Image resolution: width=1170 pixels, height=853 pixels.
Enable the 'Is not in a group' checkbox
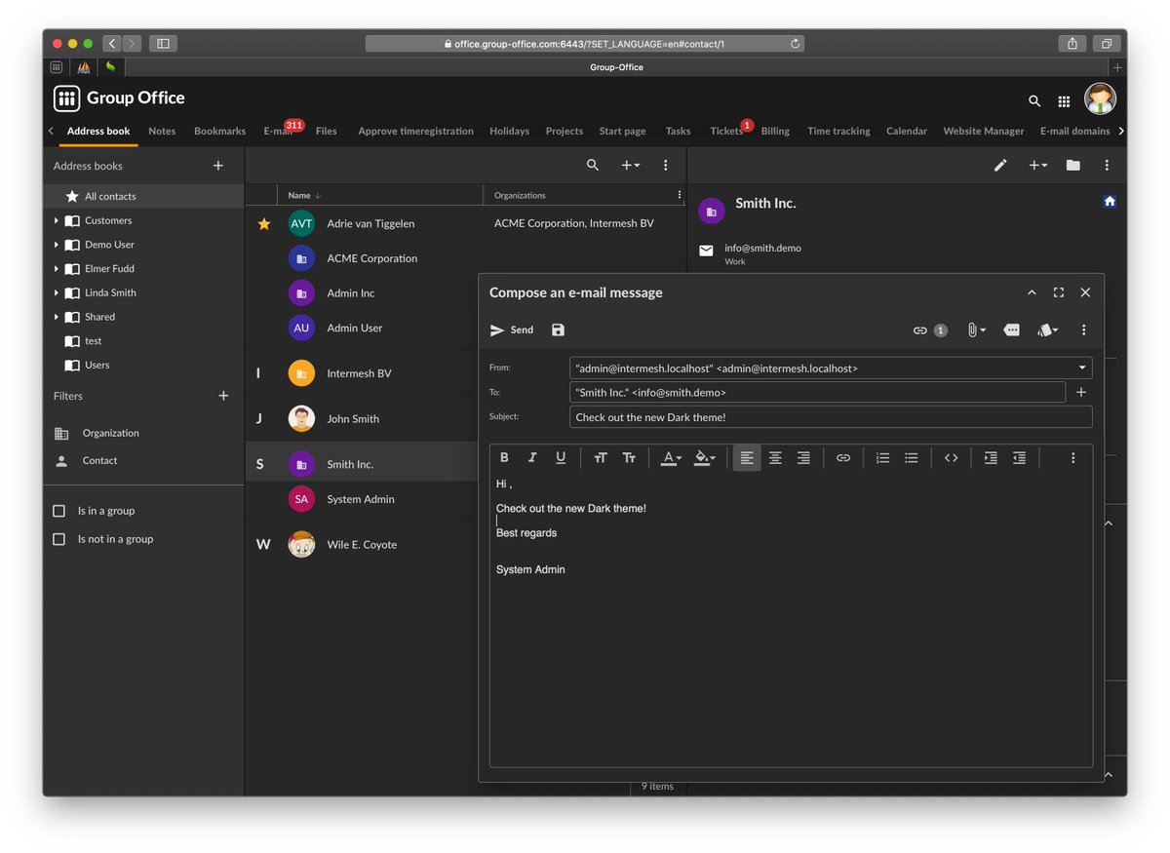pyautogui.click(x=59, y=539)
